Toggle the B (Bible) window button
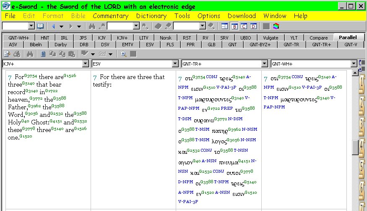Viewport: 367px width, 211px height. click(x=234, y=26)
